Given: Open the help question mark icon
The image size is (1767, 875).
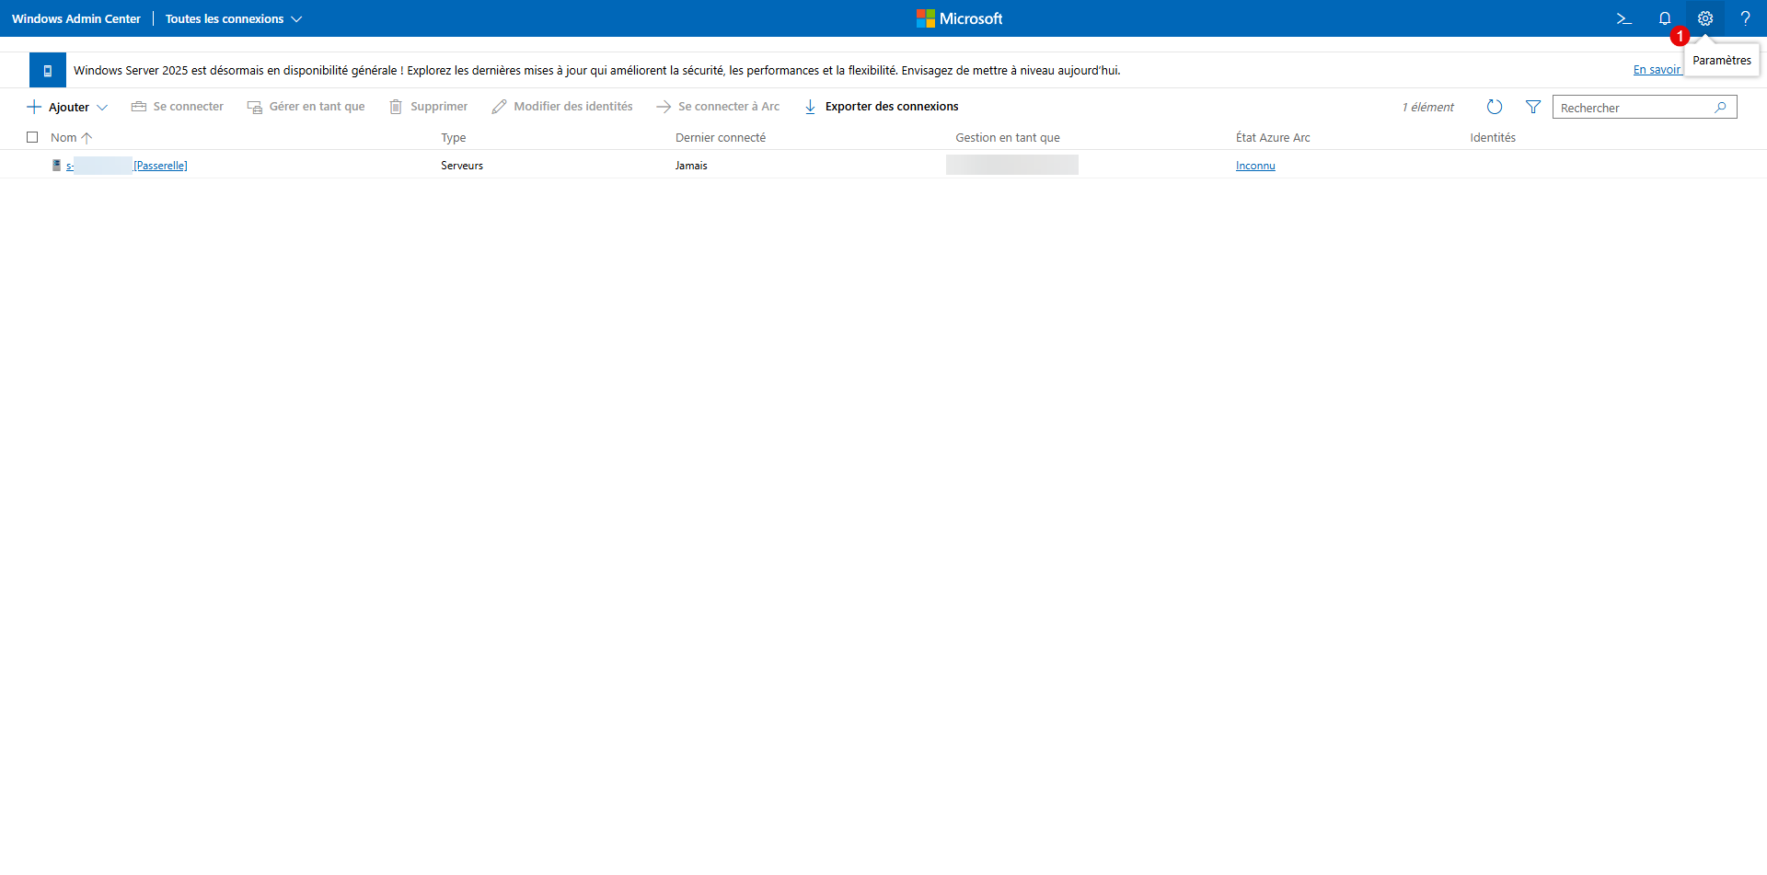Looking at the screenshot, I should (x=1745, y=18).
